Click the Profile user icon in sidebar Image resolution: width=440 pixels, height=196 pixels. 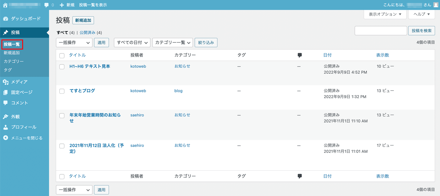click(x=5, y=127)
